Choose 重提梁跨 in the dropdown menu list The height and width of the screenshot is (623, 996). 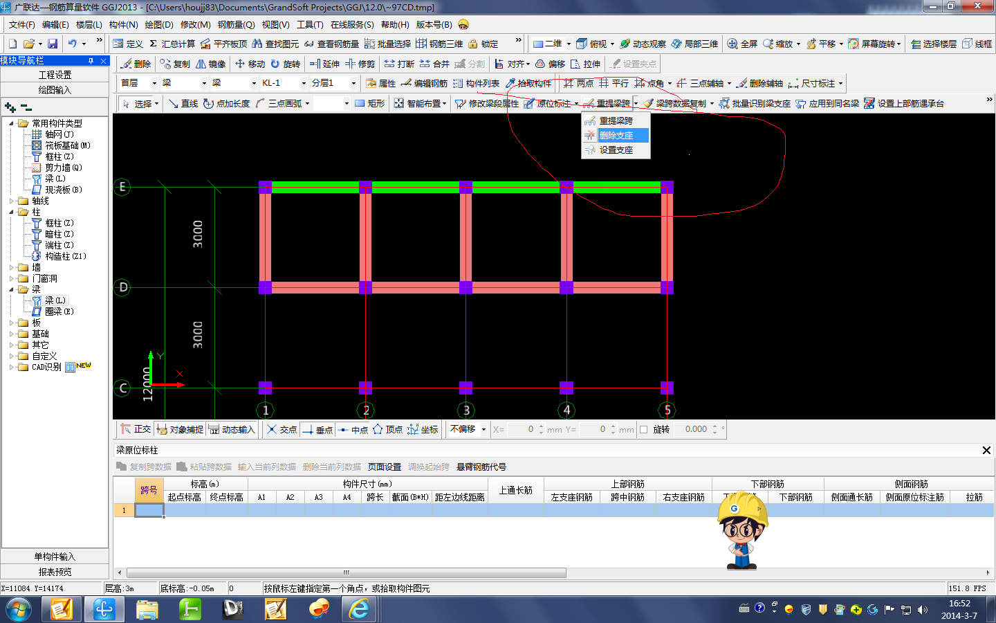pos(616,120)
